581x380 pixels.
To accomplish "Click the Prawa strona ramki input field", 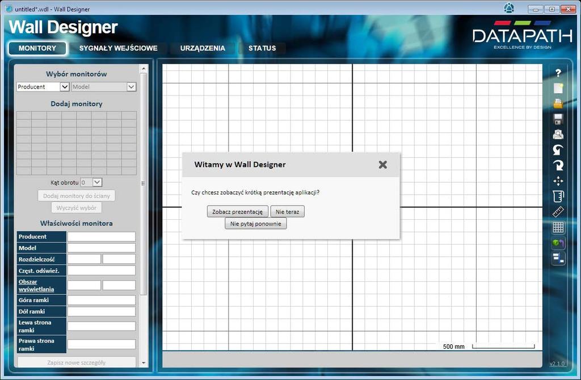I will [102, 344].
